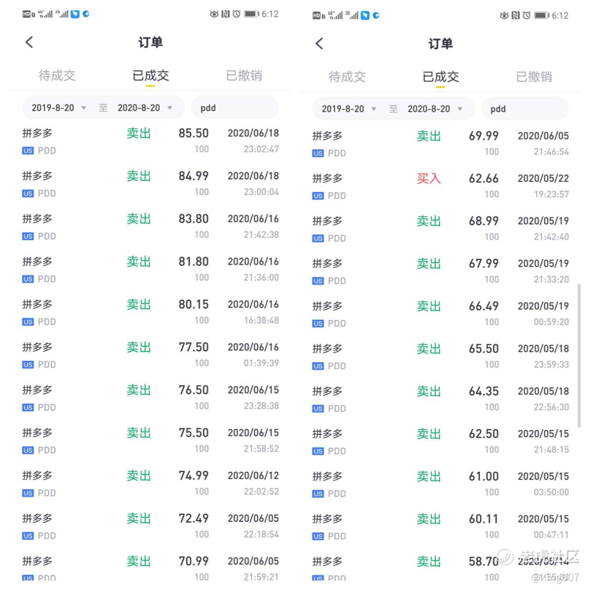The height and width of the screenshot is (591, 591).
Task: Open the 2019-8-20 start date dropdown, left screen
Action: [x=59, y=108]
